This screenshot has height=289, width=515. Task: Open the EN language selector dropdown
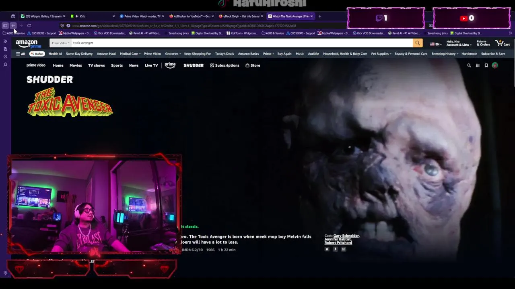(435, 44)
